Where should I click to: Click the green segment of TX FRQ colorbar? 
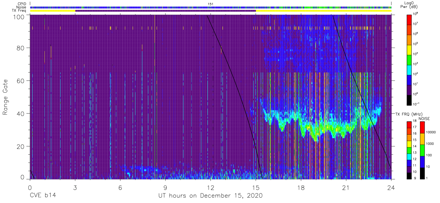pos(410,150)
